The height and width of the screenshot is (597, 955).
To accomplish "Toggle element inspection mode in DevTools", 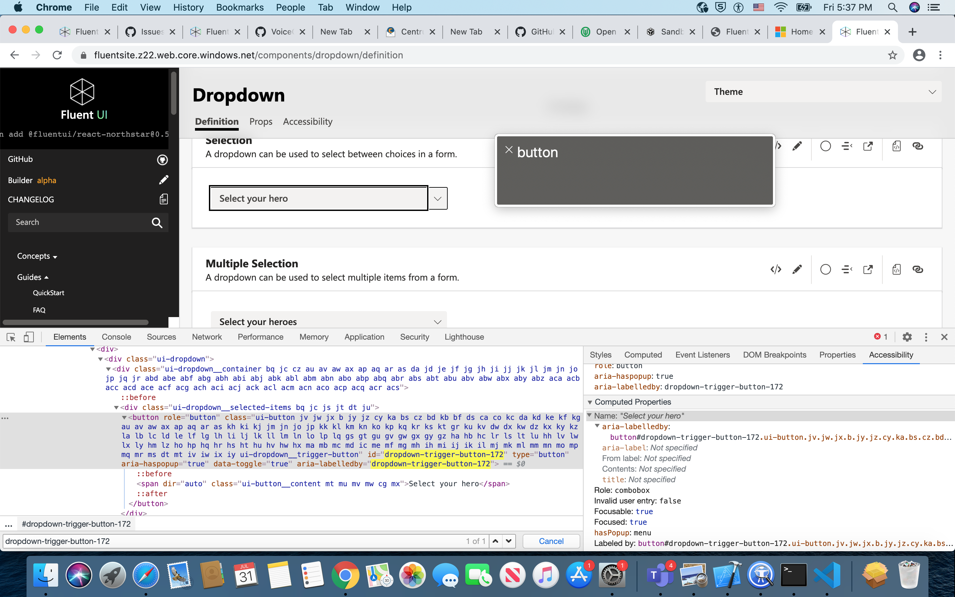I will (11, 337).
